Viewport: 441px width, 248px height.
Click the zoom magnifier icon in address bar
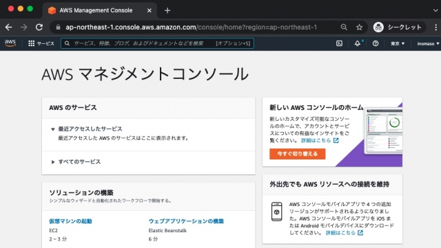pyautogui.click(x=344, y=27)
